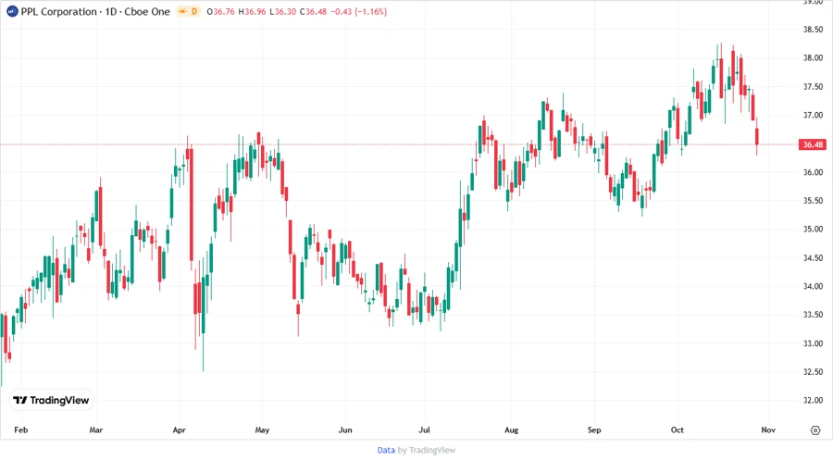833x461 pixels.
Task: Open chart settings gear icon
Action: pos(815,430)
